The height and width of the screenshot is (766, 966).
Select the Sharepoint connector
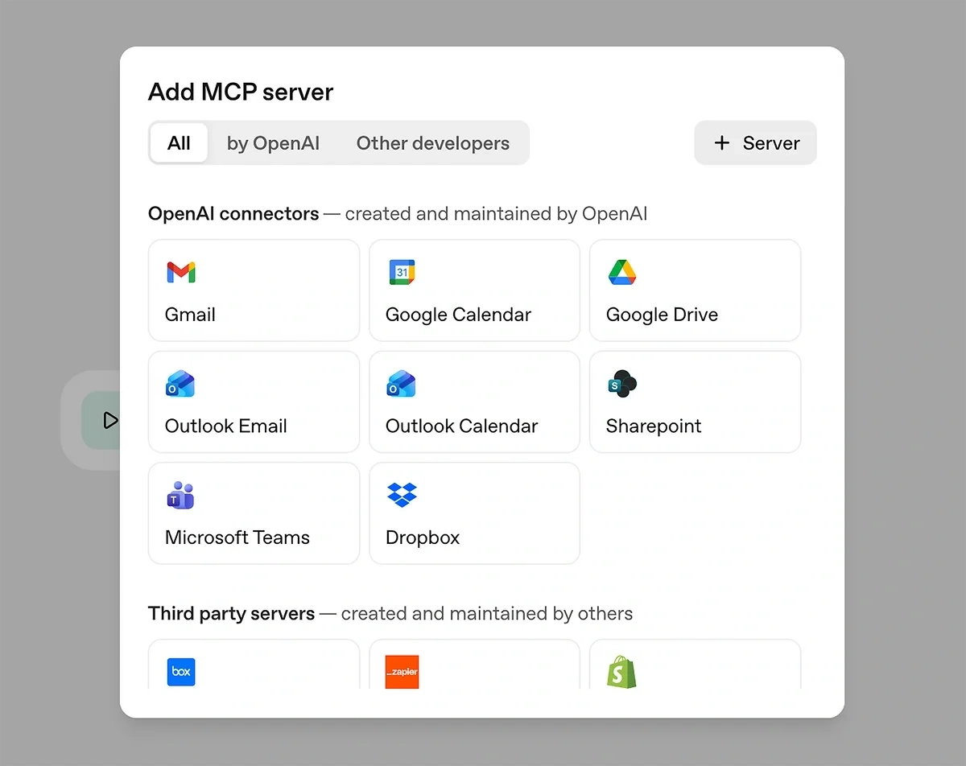tap(694, 401)
